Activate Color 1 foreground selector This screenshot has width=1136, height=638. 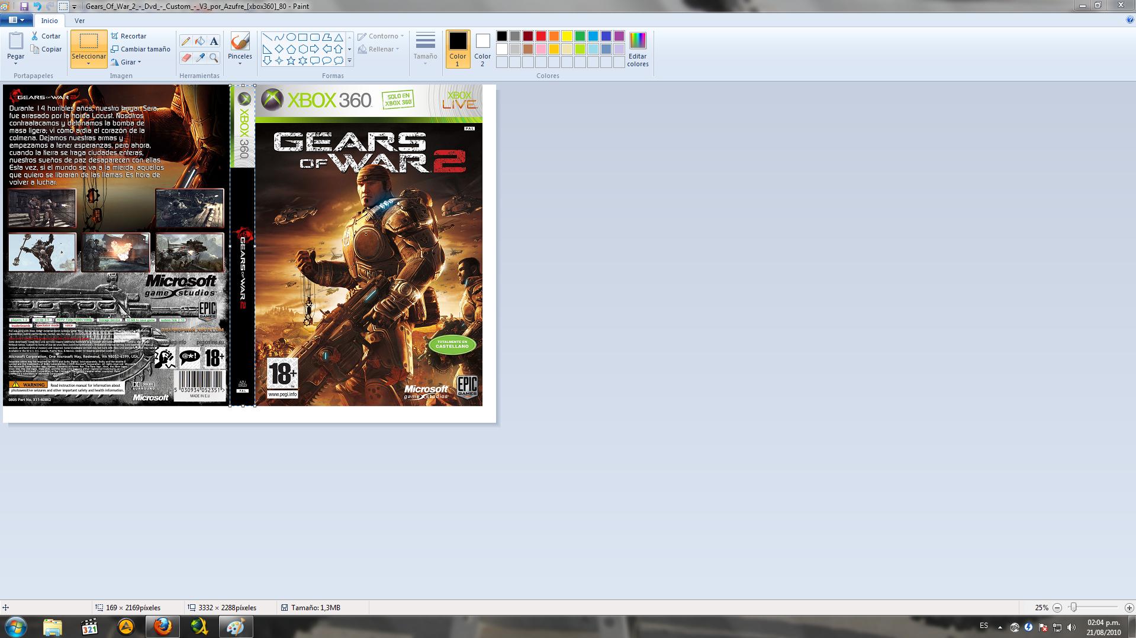pos(458,49)
